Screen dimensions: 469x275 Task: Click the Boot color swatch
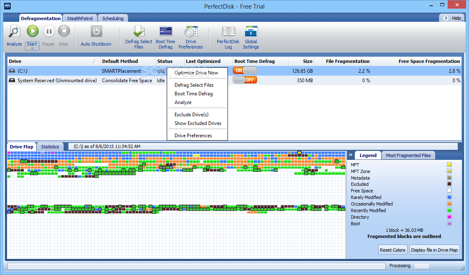[449, 224]
